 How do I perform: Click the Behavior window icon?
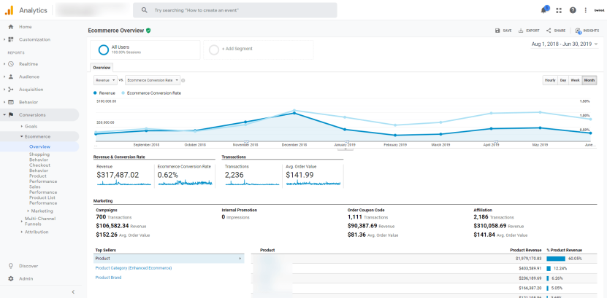coord(11,102)
